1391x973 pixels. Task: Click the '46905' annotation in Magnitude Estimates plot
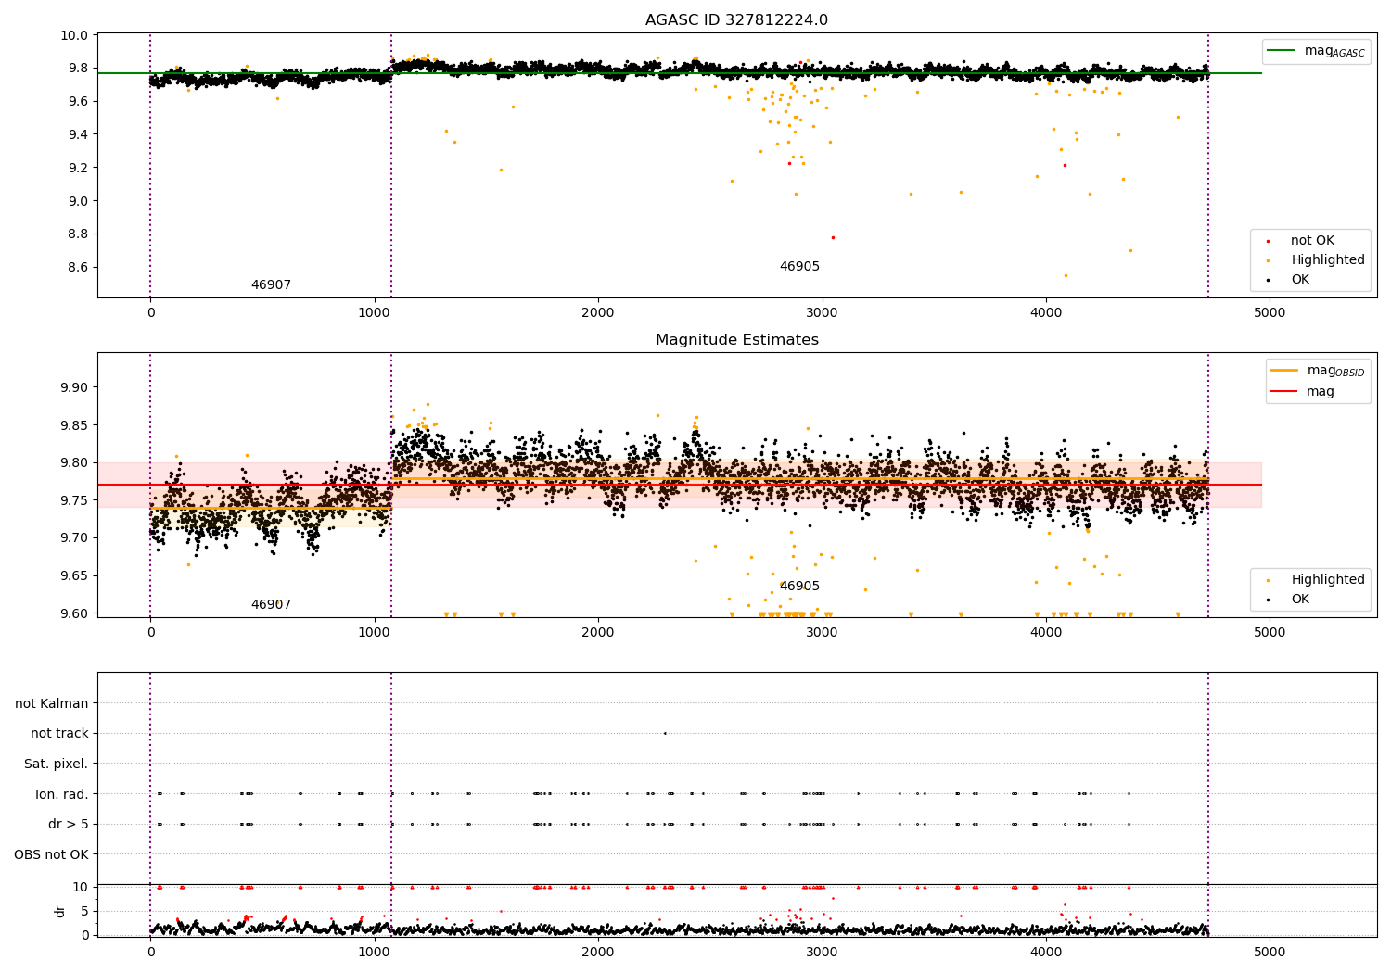[x=799, y=587]
